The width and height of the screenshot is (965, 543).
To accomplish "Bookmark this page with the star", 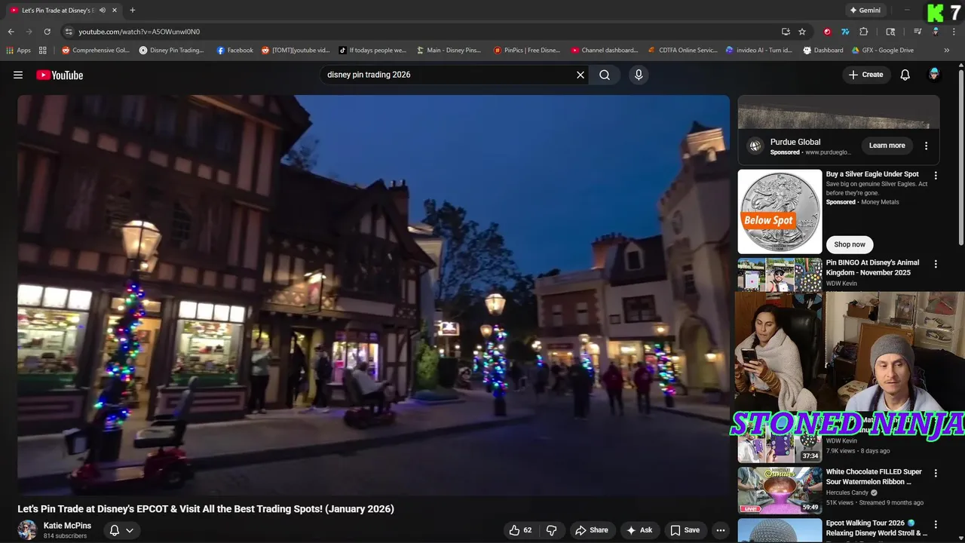I will [x=802, y=32].
